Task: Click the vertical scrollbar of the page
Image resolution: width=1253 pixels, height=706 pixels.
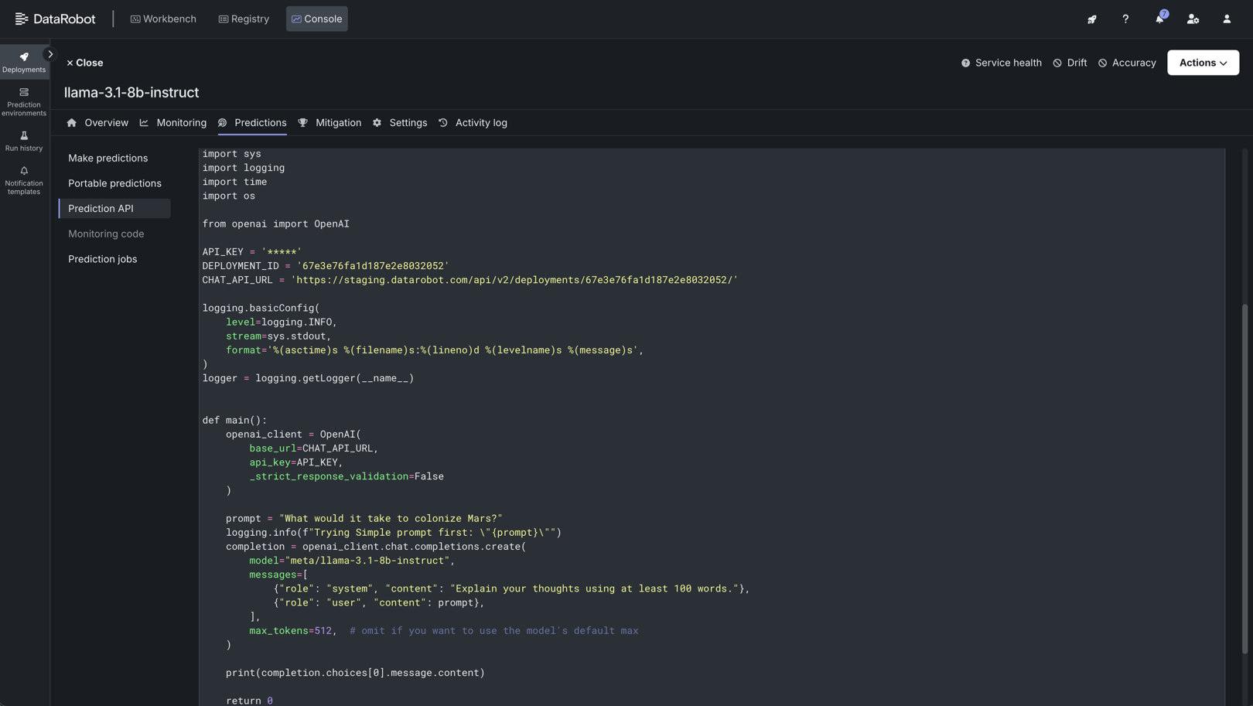Action: pyautogui.click(x=1244, y=479)
